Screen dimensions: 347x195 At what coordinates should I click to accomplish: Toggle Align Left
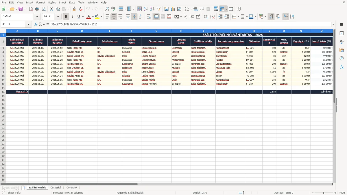point(107,17)
